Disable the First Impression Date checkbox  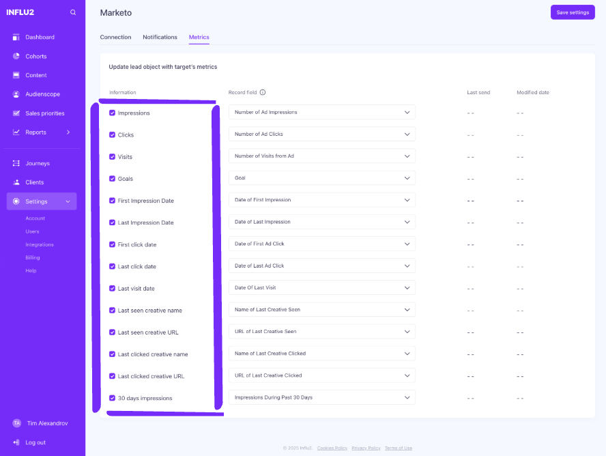pyautogui.click(x=112, y=201)
